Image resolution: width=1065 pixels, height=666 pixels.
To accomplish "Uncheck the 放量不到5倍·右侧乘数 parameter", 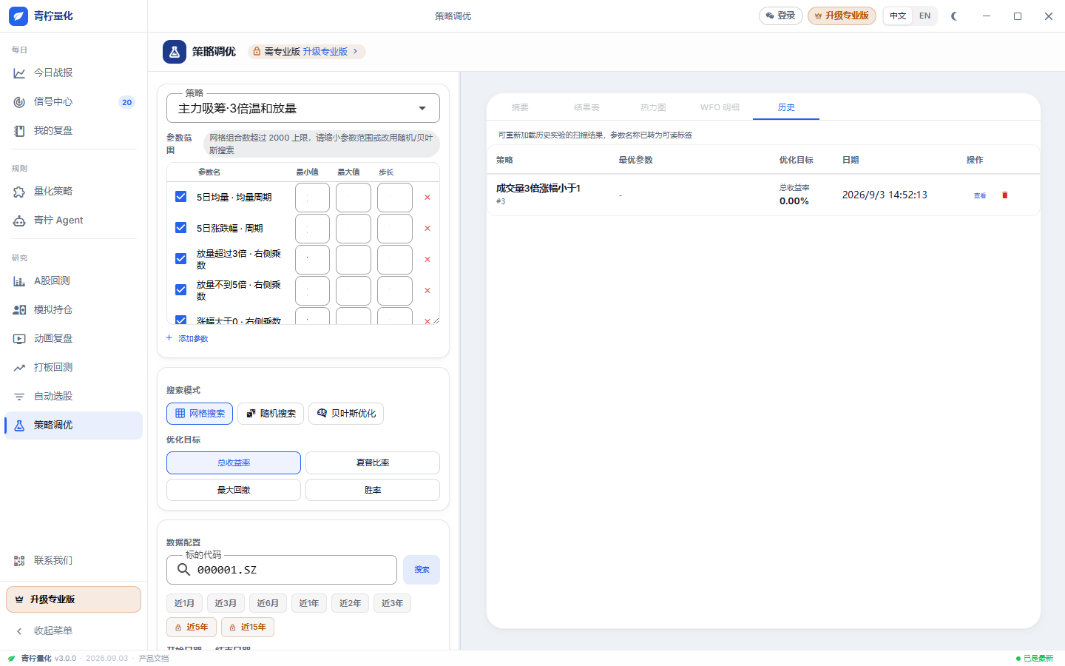I will click(x=180, y=289).
